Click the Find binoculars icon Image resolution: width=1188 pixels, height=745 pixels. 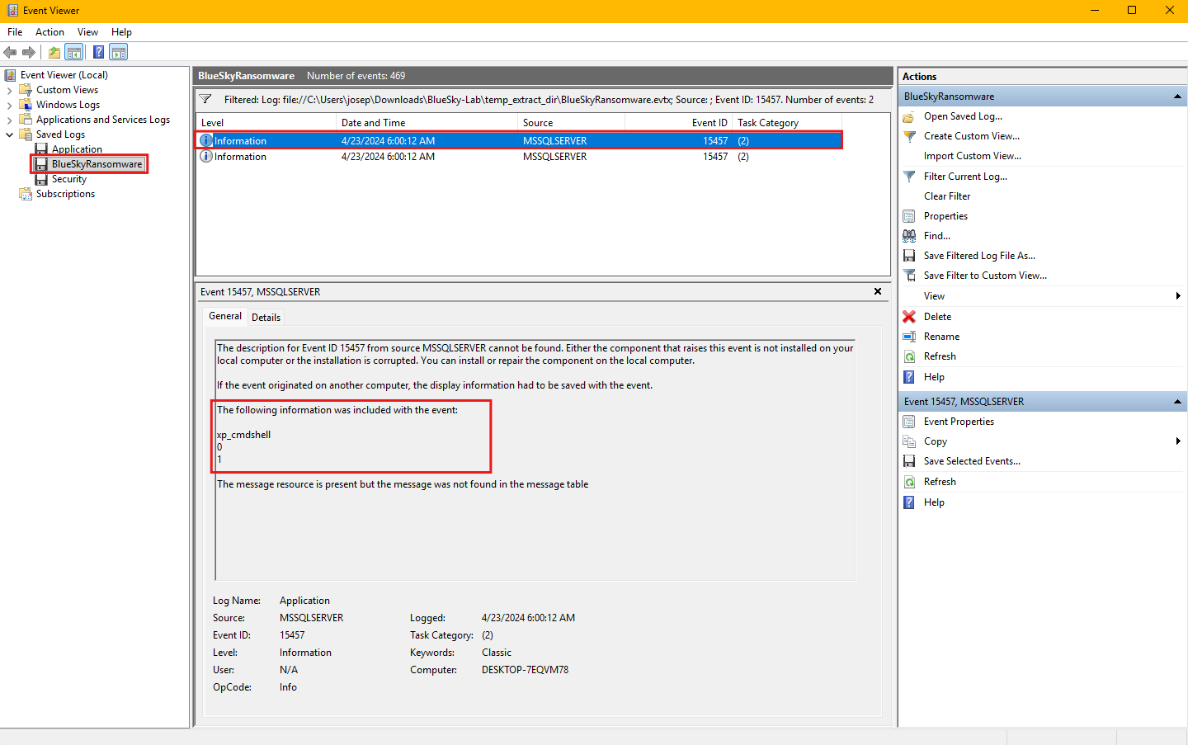pos(909,236)
